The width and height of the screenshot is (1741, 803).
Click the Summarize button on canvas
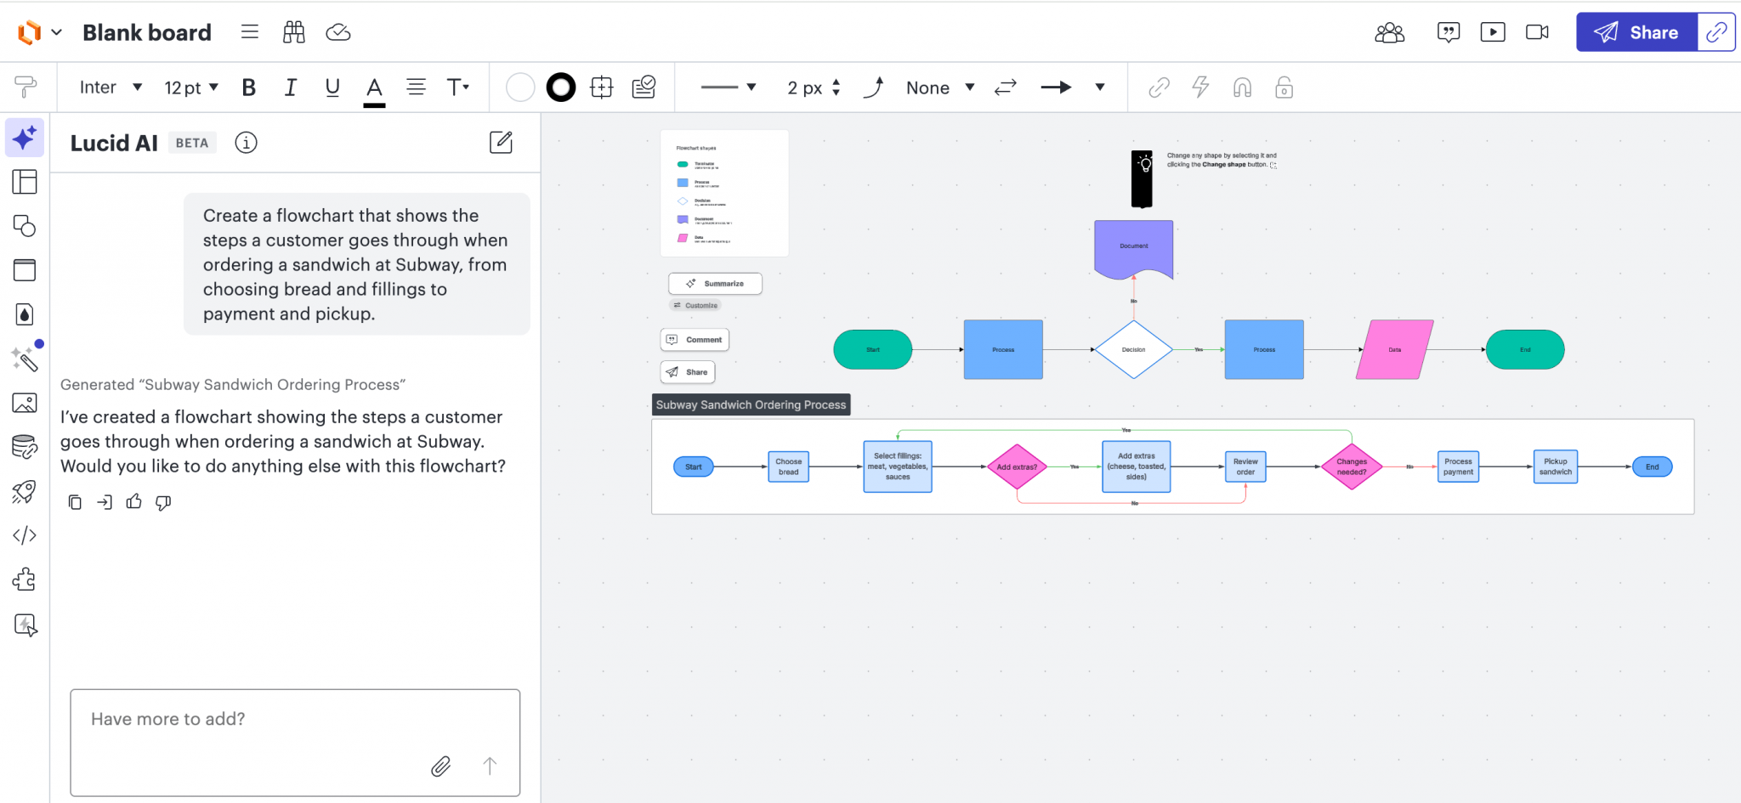[x=715, y=284]
